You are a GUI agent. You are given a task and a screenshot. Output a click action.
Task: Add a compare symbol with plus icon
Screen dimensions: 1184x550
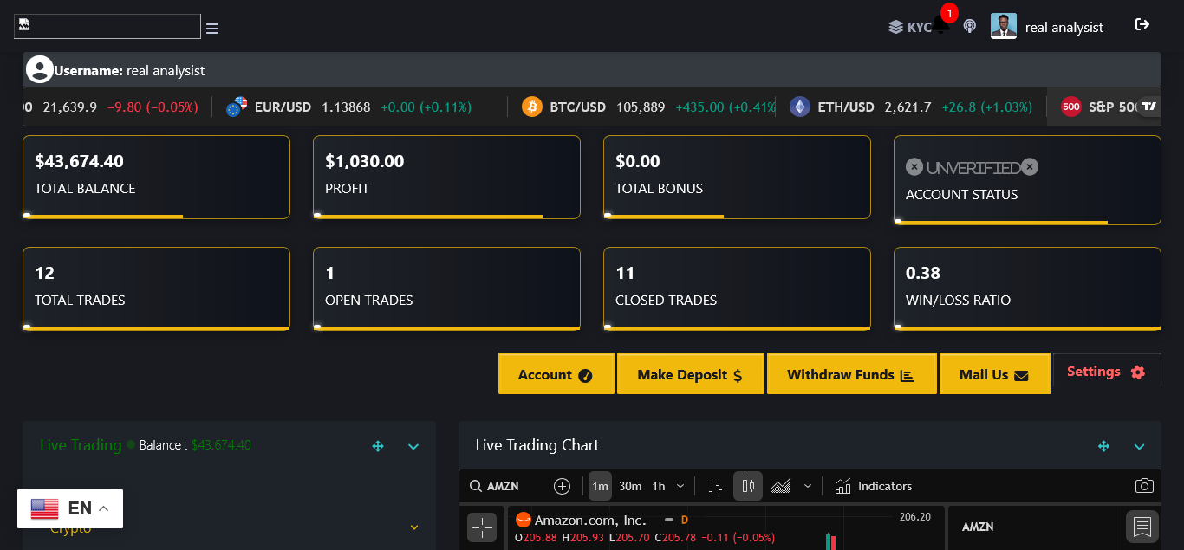point(562,486)
